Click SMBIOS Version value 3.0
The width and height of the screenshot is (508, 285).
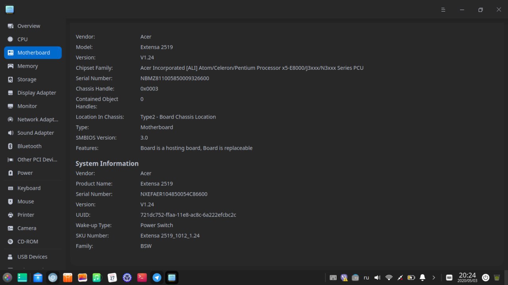coord(144,138)
